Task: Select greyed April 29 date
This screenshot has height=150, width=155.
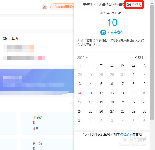Action: (112, 74)
